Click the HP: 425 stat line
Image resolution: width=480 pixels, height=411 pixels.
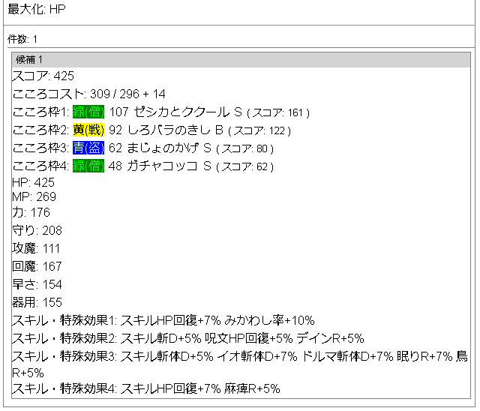click(33, 183)
